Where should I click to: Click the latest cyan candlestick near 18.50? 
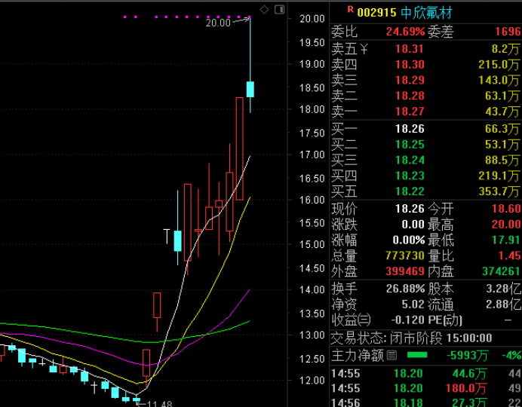pyautogui.click(x=250, y=89)
